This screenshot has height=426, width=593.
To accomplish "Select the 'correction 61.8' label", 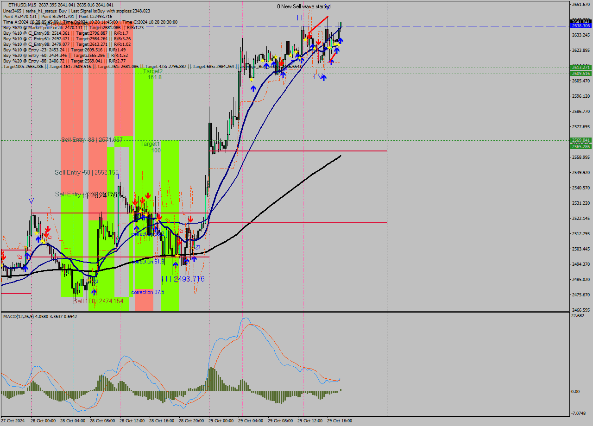I will click(148, 262).
